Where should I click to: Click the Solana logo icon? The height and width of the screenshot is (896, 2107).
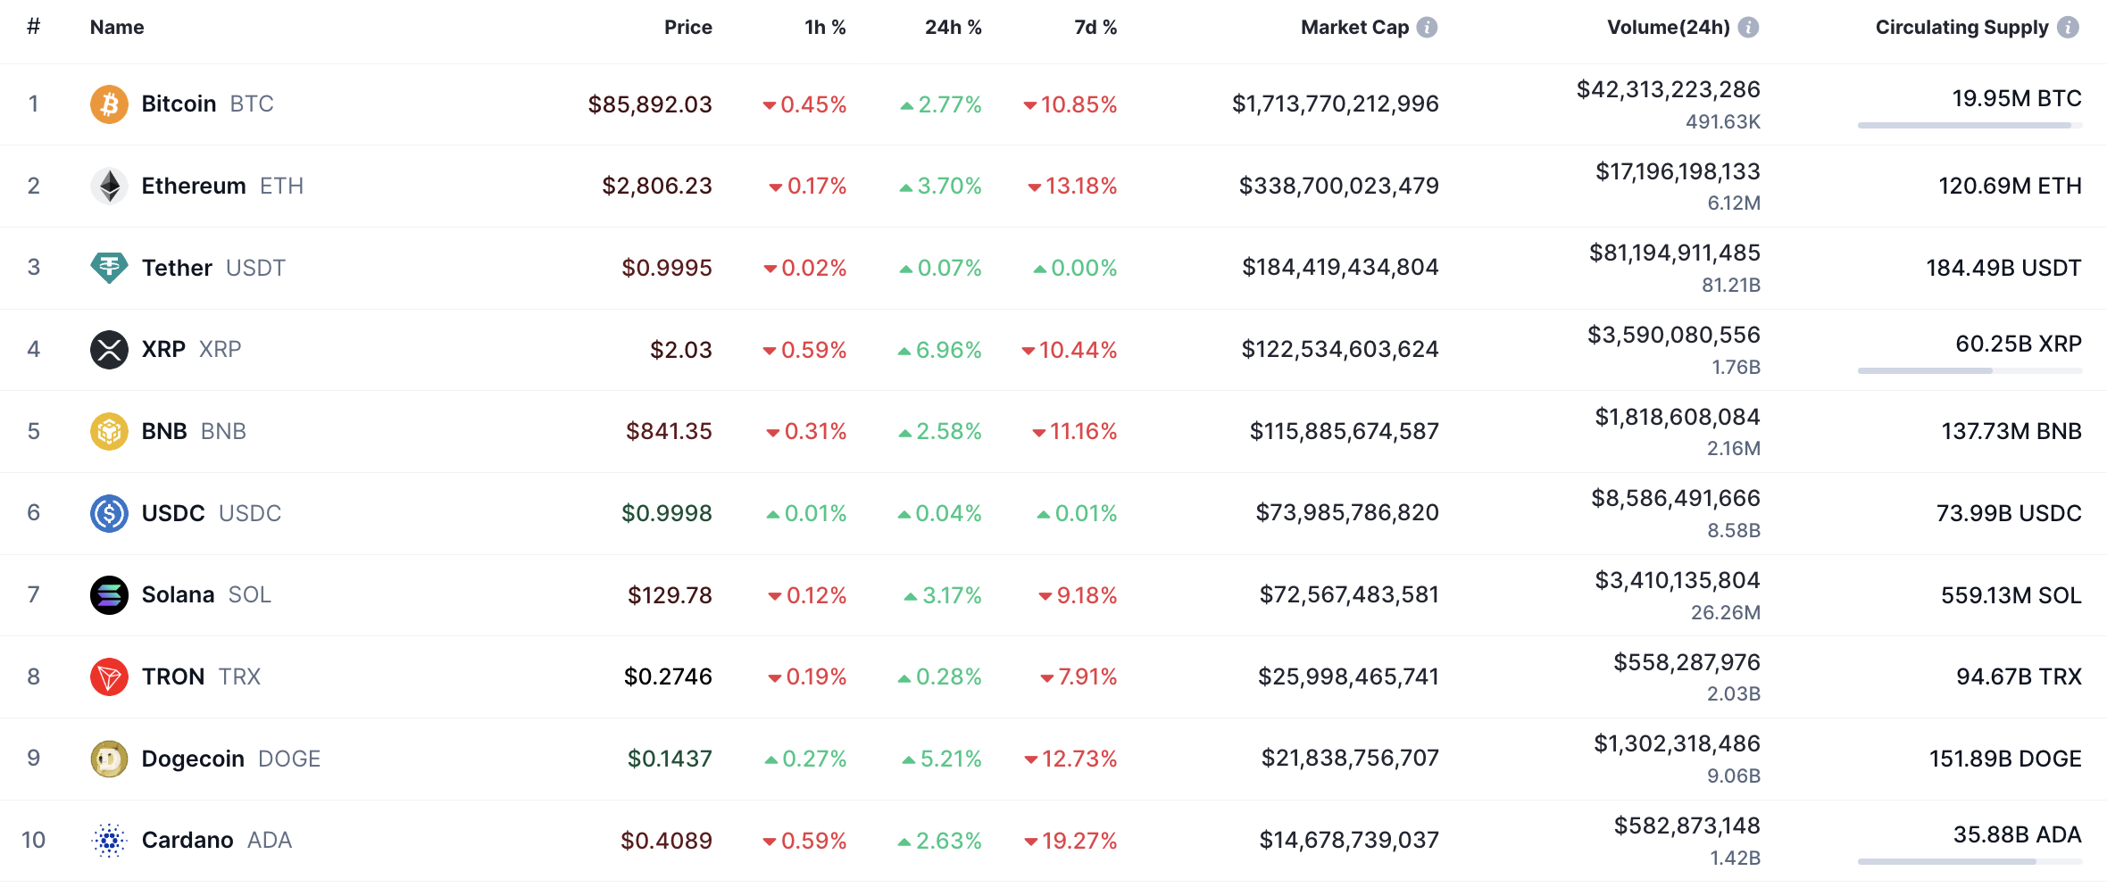109,594
